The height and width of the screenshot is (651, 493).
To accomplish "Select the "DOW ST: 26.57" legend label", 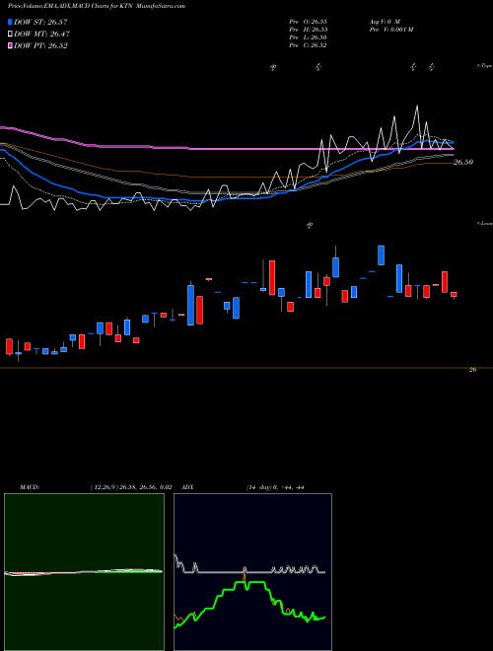I will (40, 22).
